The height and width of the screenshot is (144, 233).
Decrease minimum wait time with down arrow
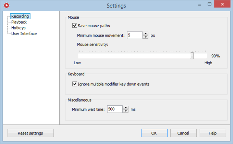pos(126,111)
